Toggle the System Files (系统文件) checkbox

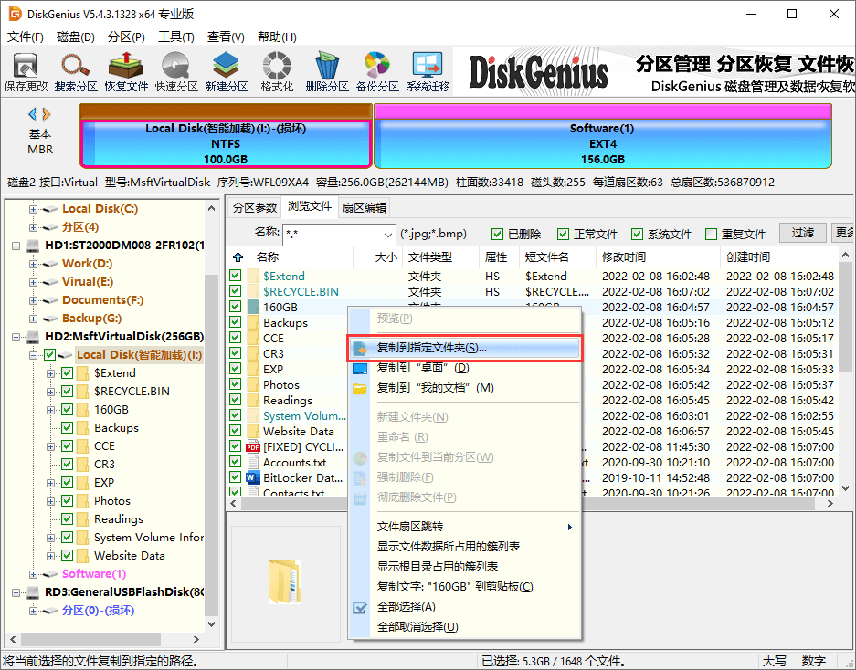tap(637, 234)
